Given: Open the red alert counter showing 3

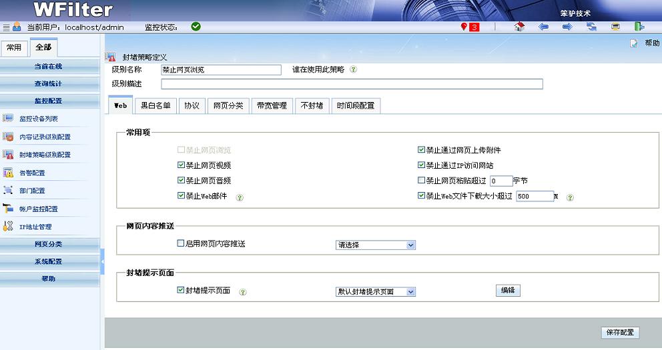Looking at the screenshot, I should coord(470,27).
